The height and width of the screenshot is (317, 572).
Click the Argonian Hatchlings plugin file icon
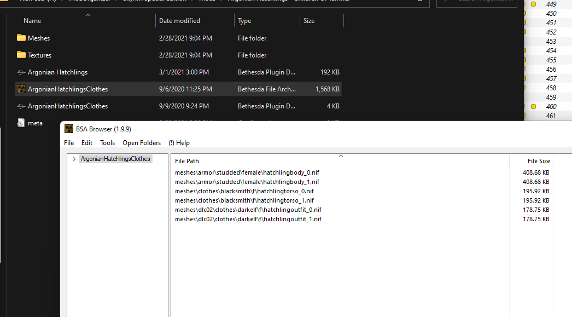coord(21,72)
